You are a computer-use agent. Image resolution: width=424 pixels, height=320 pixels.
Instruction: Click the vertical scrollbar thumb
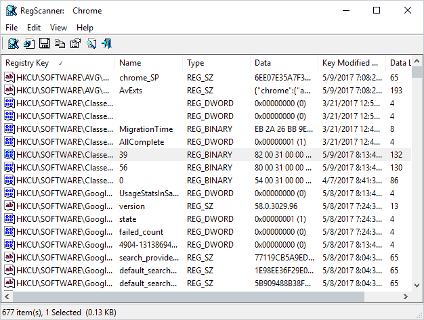click(x=417, y=72)
